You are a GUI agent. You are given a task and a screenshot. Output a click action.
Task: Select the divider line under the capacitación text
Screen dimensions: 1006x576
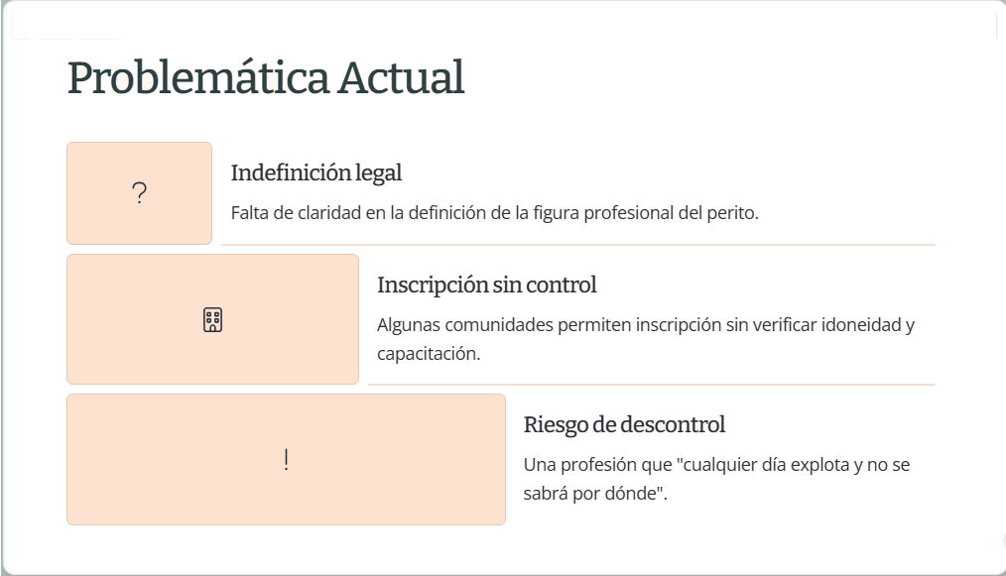coord(651,384)
